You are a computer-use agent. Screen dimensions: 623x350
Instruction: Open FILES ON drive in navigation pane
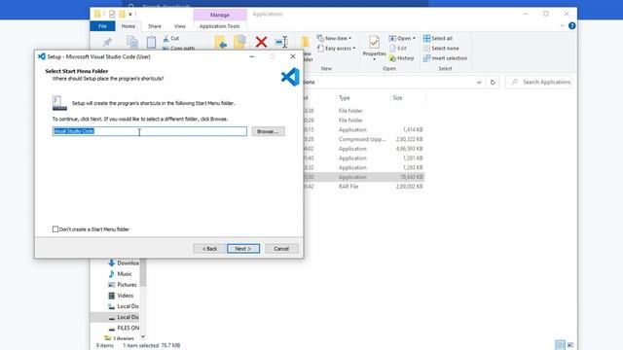pyautogui.click(x=124, y=328)
